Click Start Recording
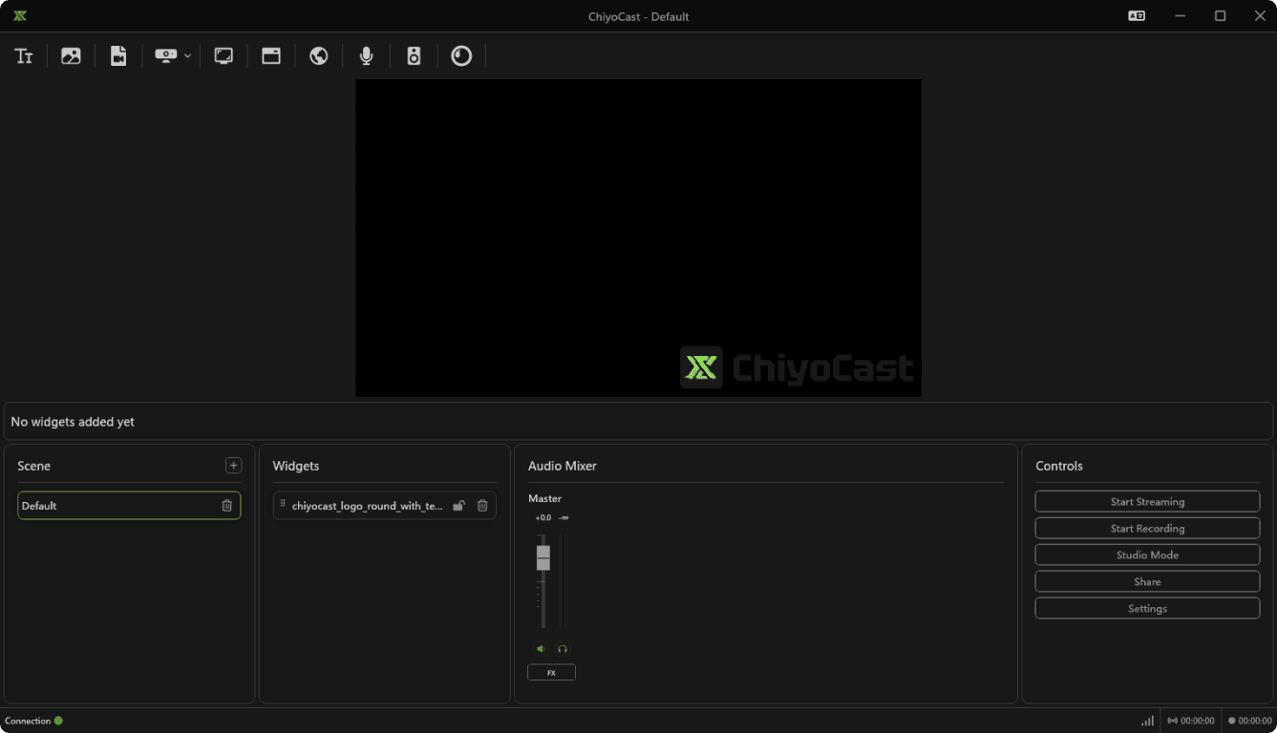 pyautogui.click(x=1147, y=529)
